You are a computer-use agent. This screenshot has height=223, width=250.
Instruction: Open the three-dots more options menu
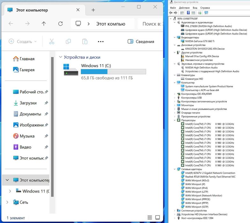click(101, 41)
